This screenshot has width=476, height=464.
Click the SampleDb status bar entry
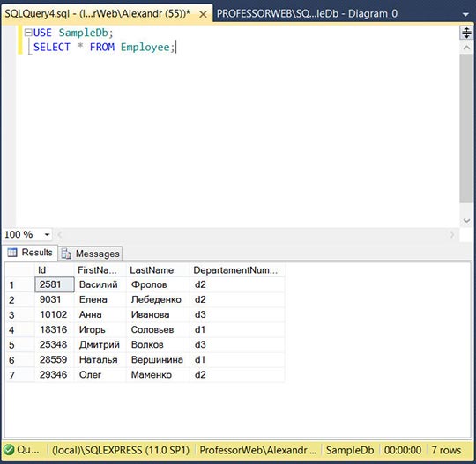(x=350, y=450)
